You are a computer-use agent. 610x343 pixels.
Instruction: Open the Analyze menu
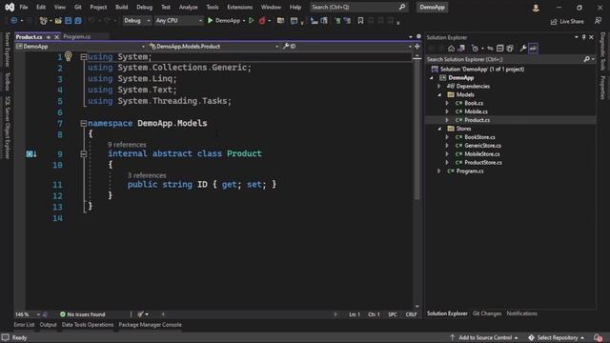click(x=189, y=7)
